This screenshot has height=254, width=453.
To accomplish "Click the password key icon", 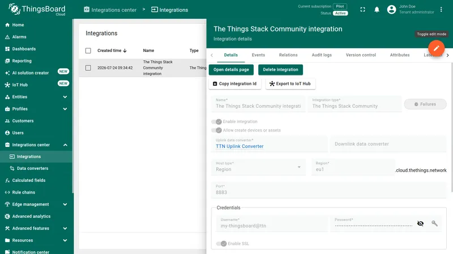I will (x=434, y=223).
